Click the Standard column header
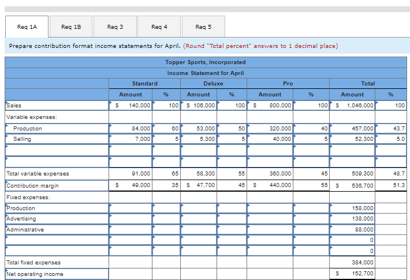410x280 pixels. (x=144, y=83)
